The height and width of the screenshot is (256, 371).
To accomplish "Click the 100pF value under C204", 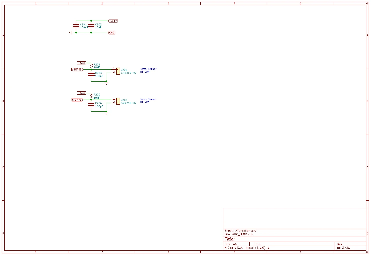I will (x=99, y=106).
